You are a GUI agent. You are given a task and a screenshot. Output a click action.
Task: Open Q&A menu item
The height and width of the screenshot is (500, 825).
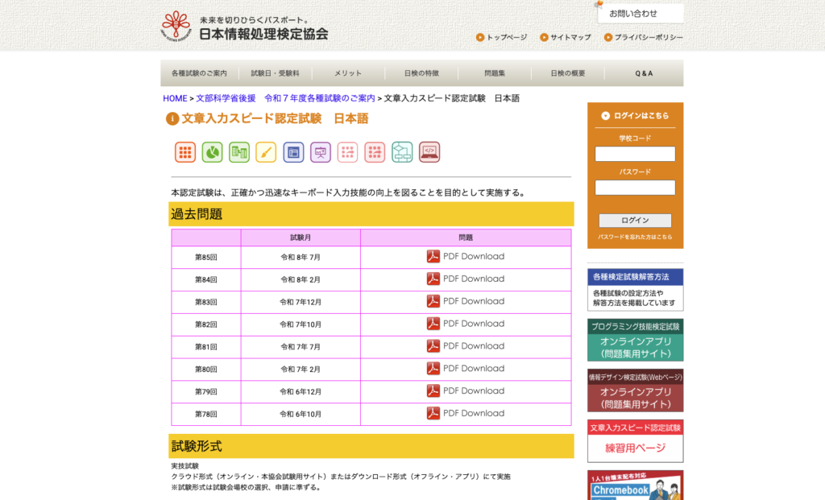click(x=644, y=73)
